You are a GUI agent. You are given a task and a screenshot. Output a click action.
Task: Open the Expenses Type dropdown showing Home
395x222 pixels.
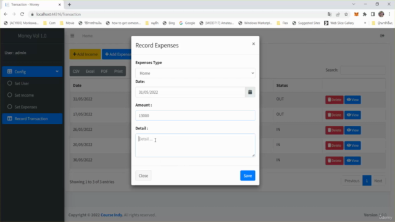(x=195, y=73)
